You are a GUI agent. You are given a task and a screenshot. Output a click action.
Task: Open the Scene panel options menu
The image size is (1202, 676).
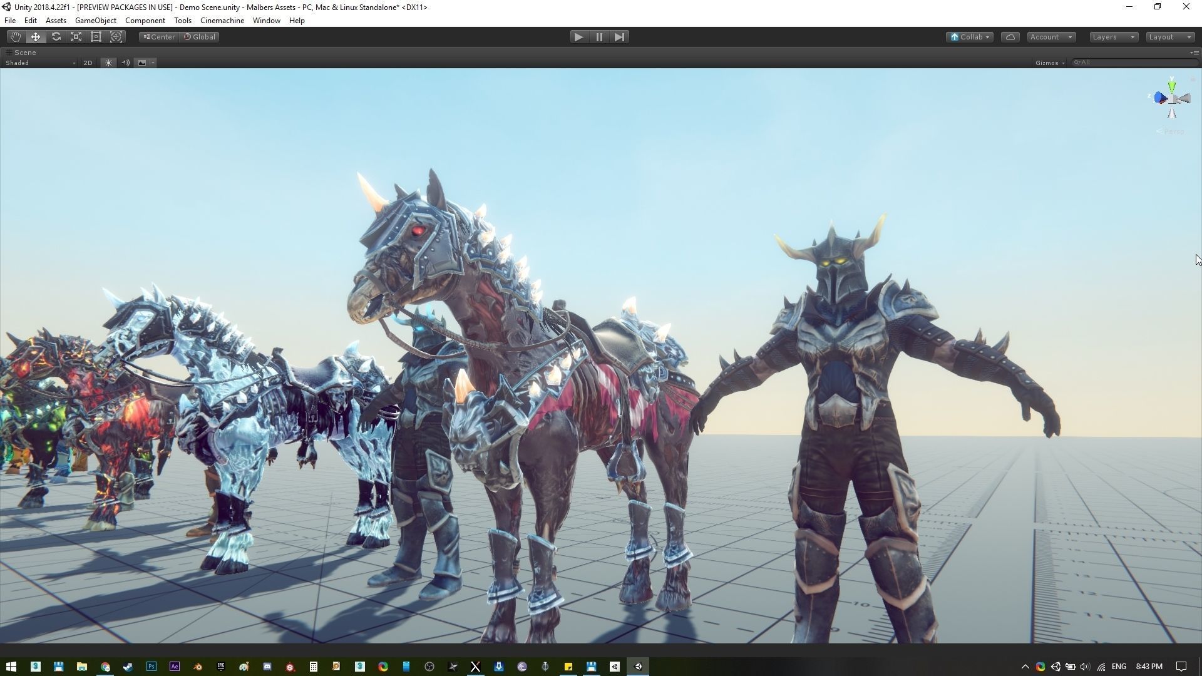[1194, 53]
